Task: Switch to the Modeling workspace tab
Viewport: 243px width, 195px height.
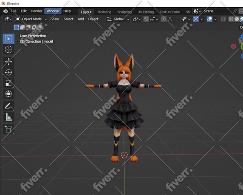Action: [x=105, y=12]
